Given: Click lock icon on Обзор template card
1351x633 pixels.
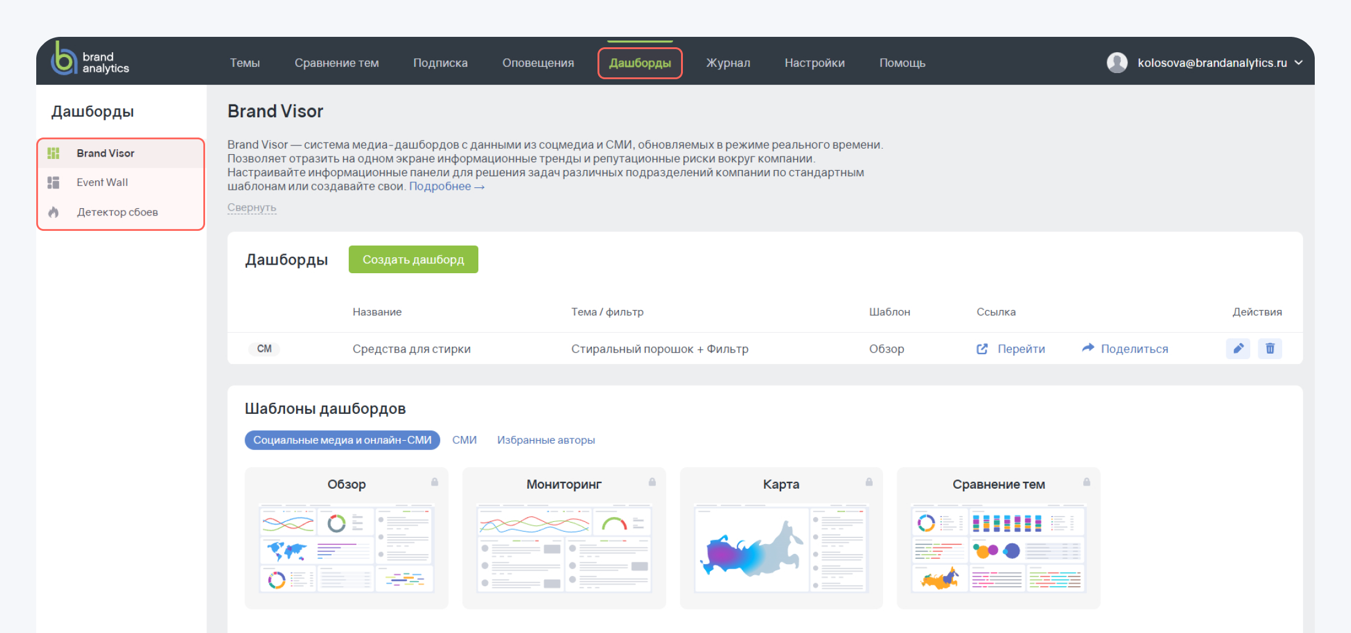Looking at the screenshot, I should 435,482.
